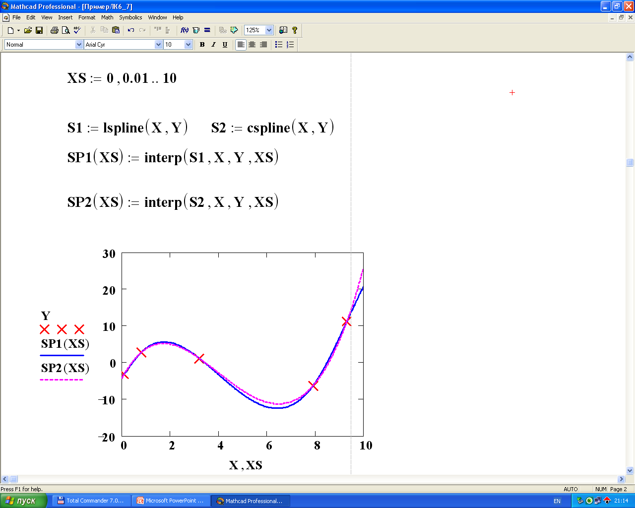
Task: Set left text alignment
Action: pyautogui.click(x=241, y=45)
